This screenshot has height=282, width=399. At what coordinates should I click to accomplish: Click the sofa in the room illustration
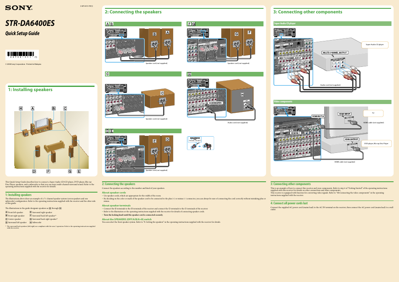pos(54,147)
